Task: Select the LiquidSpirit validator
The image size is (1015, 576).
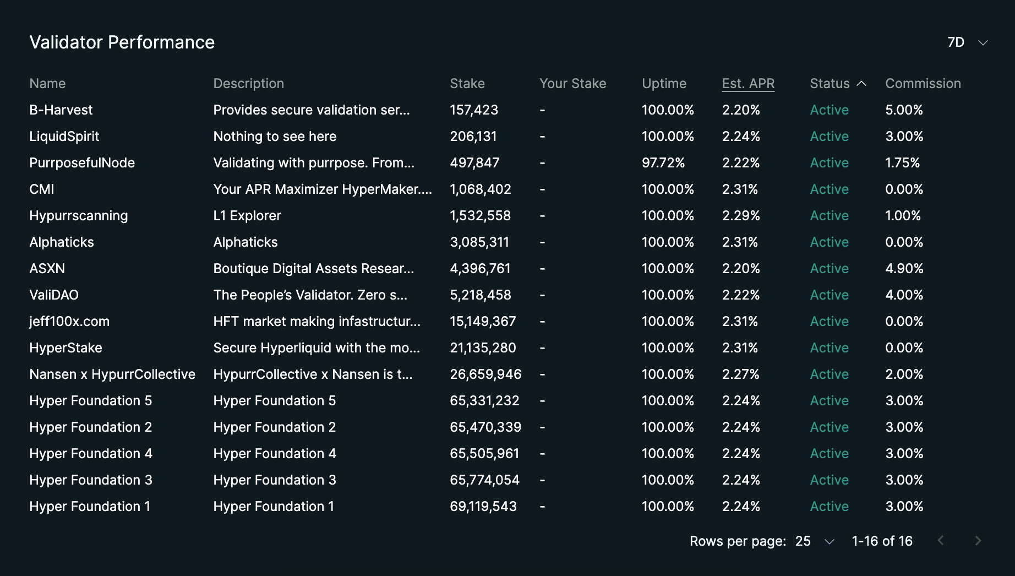Action: pos(64,137)
